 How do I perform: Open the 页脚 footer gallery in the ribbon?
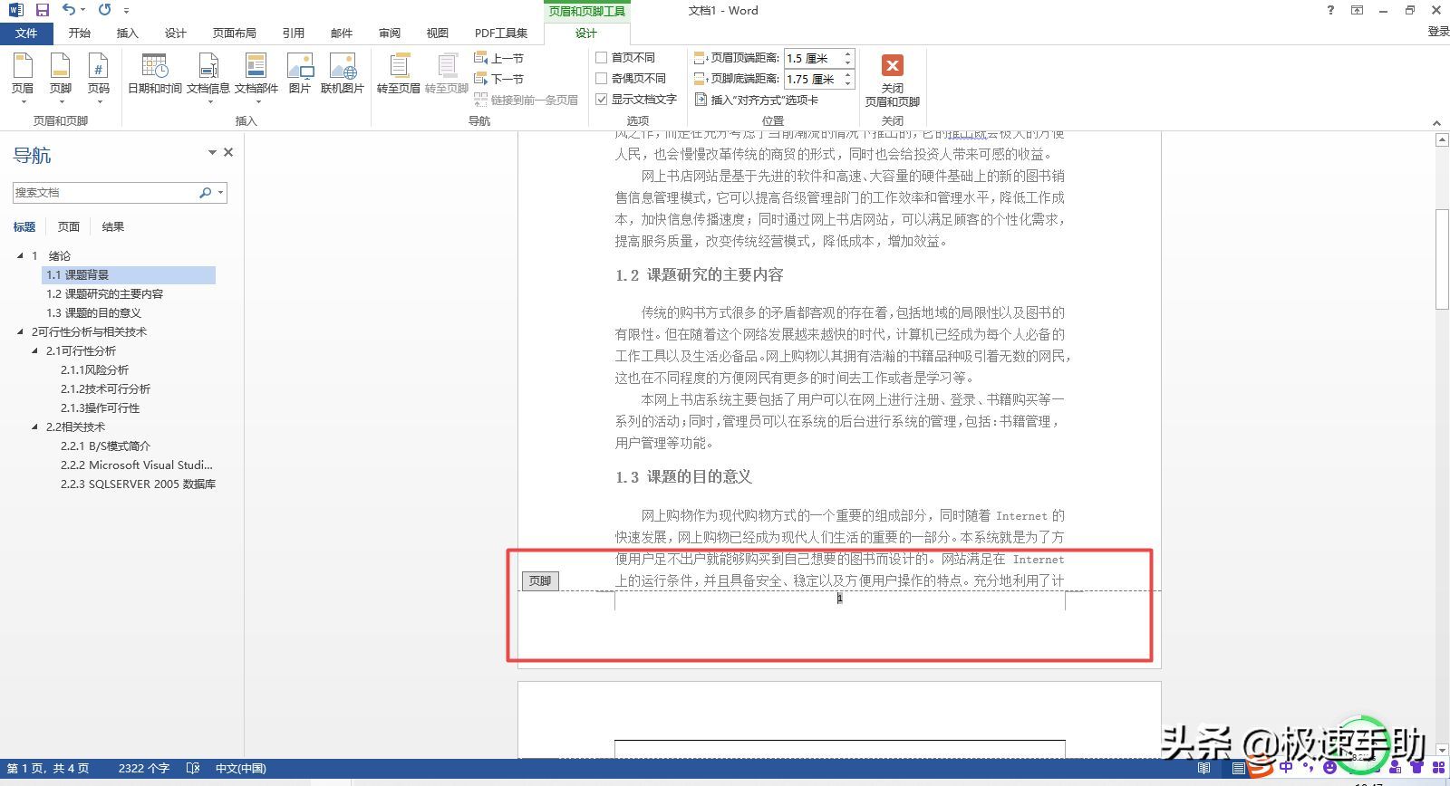(x=60, y=77)
